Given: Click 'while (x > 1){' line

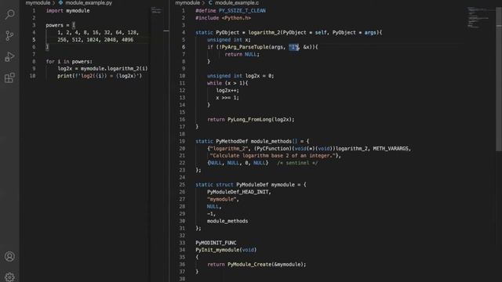Looking at the screenshot, I should point(227,83).
